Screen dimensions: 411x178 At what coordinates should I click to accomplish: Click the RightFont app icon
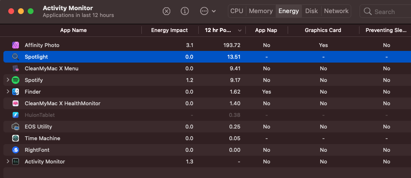click(16, 150)
